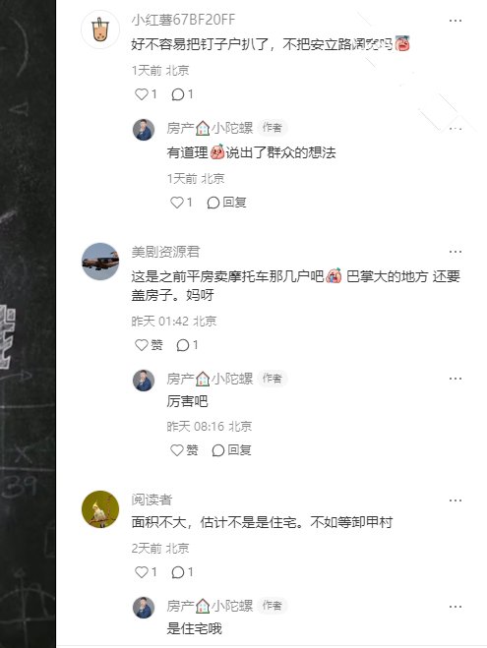Open more options on the 厉害吧 reply
This screenshot has width=487, height=648.
(x=456, y=379)
